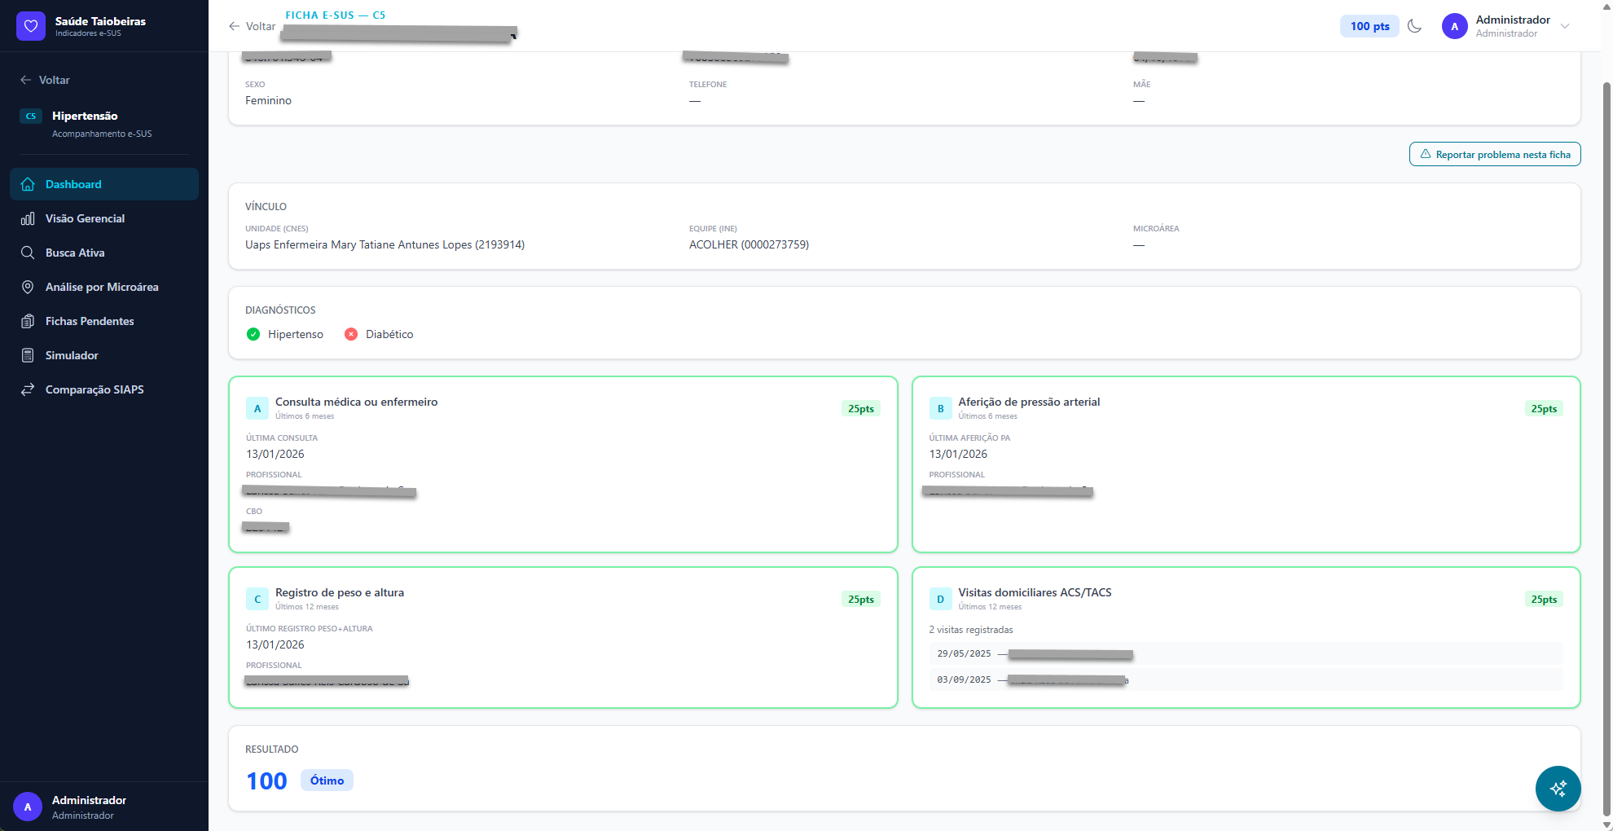This screenshot has height=831, width=1613.
Task: Expand the Administrador account dropdown chevron
Action: [1565, 26]
